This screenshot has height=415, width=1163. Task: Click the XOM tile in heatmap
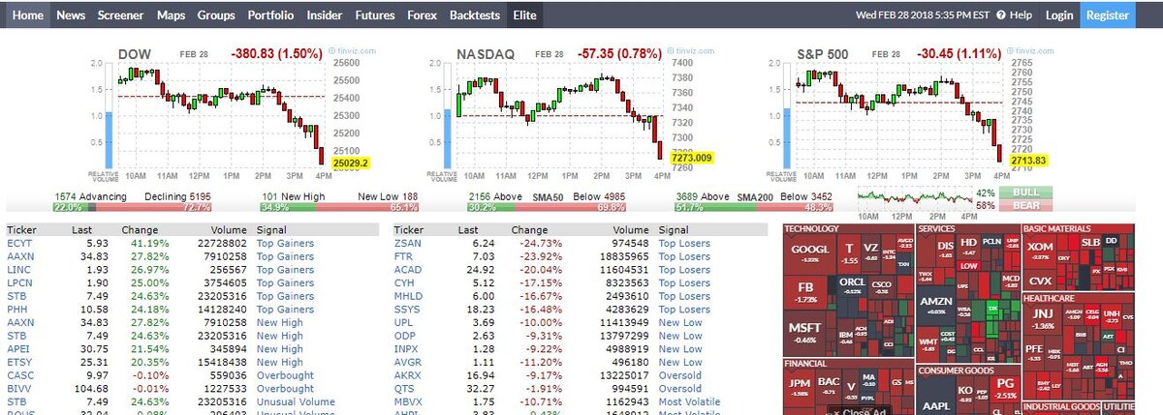click(1041, 250)
